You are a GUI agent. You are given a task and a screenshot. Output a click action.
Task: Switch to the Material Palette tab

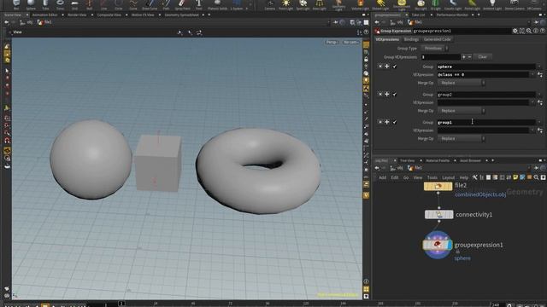[x=438, y=160]
